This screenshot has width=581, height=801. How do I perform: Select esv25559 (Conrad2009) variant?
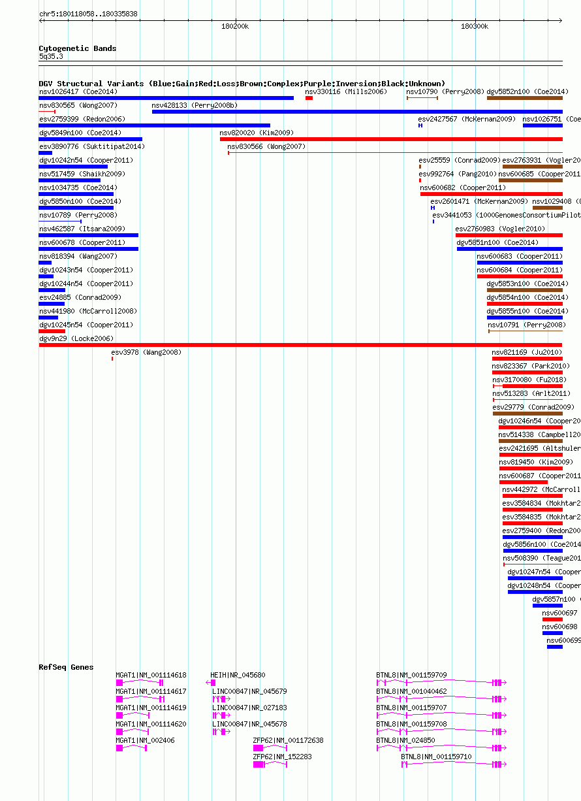420,167
